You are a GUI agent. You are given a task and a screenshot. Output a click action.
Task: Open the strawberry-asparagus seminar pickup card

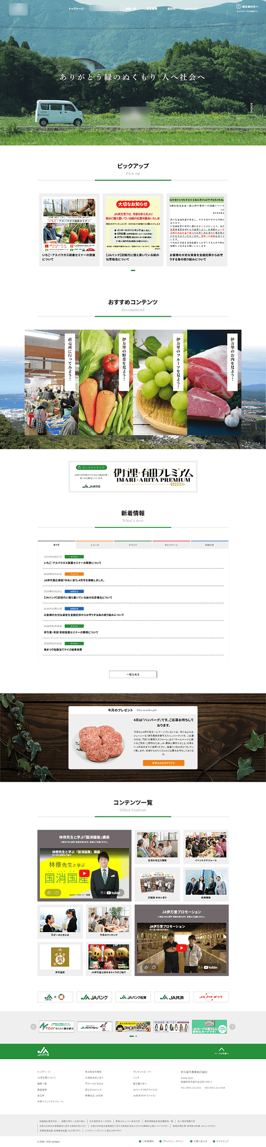point(69,230)
